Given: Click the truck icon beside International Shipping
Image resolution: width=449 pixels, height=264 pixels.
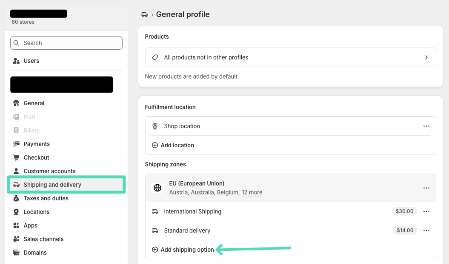Looking at the screenshot, I should 155,211.
